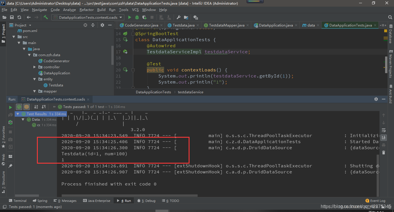
Task: Switch to TestdataMapper.java tab
Action: [227, 25]
